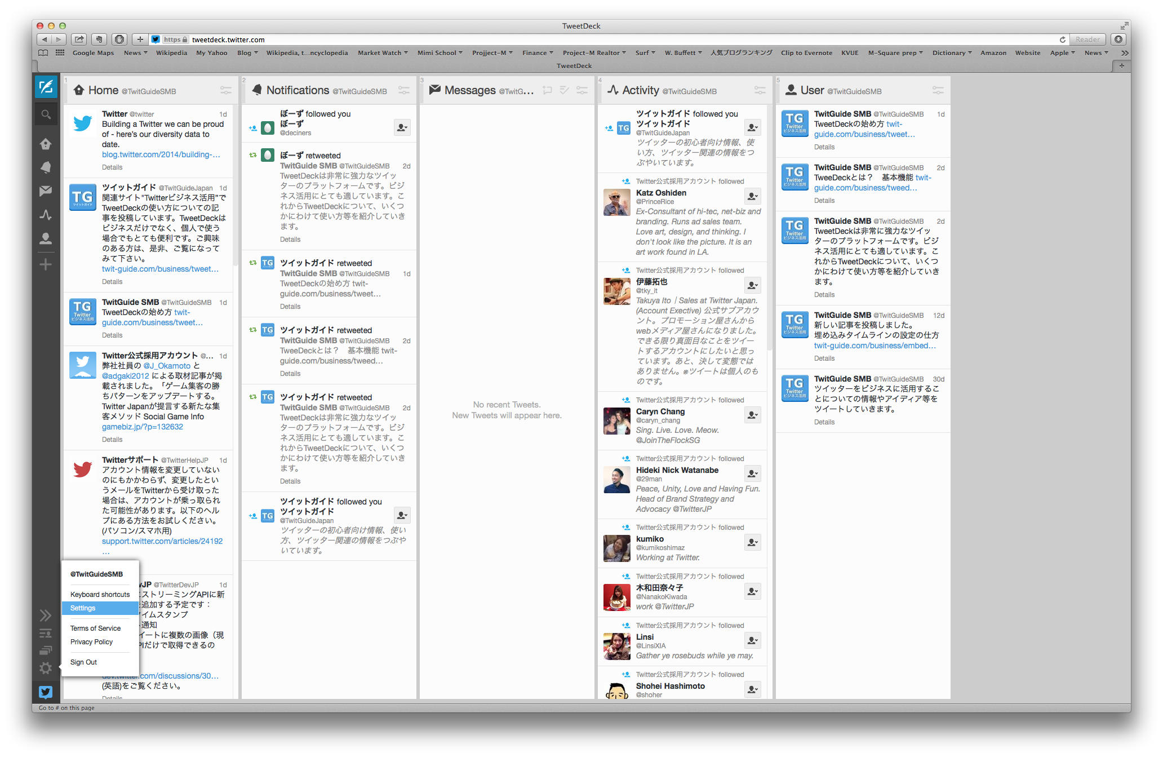Open follow dropdown for Katz Oshiden
1163x757 pixels.
pyautogui.click(x=752, y=196)
